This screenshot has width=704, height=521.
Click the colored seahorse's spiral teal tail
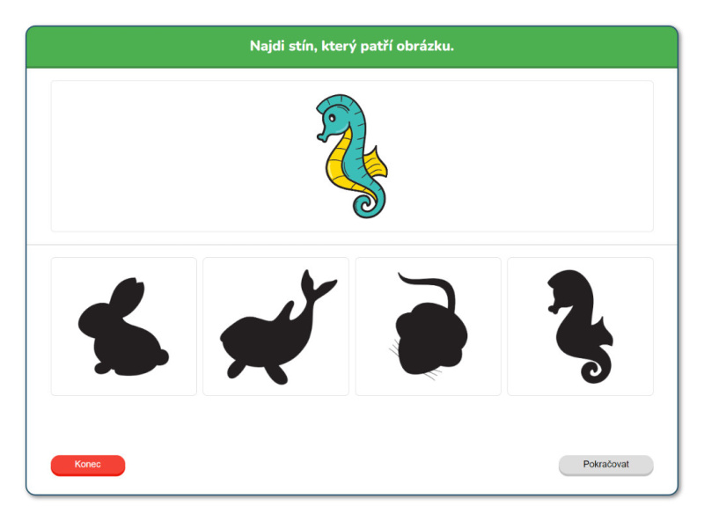click(x=369, y=203)
